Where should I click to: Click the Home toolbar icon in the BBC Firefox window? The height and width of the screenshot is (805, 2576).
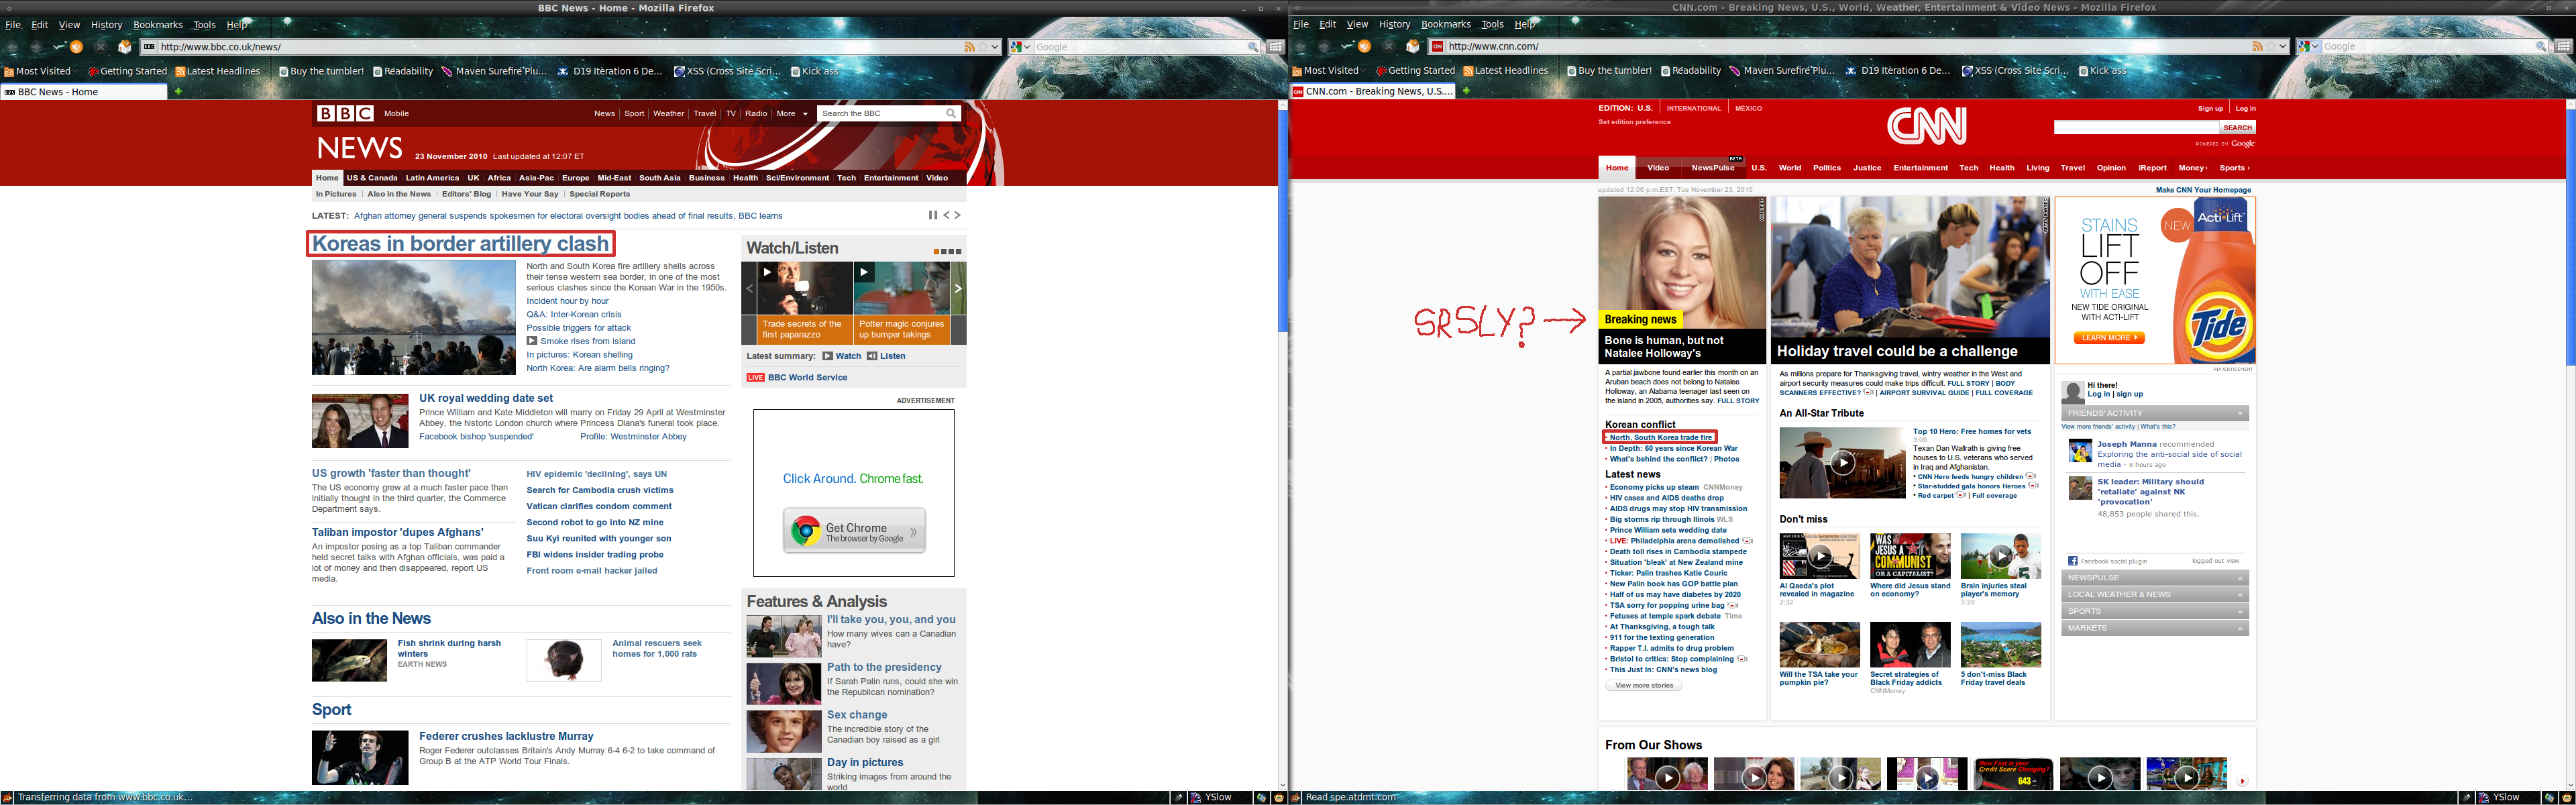tap(124, 46)
